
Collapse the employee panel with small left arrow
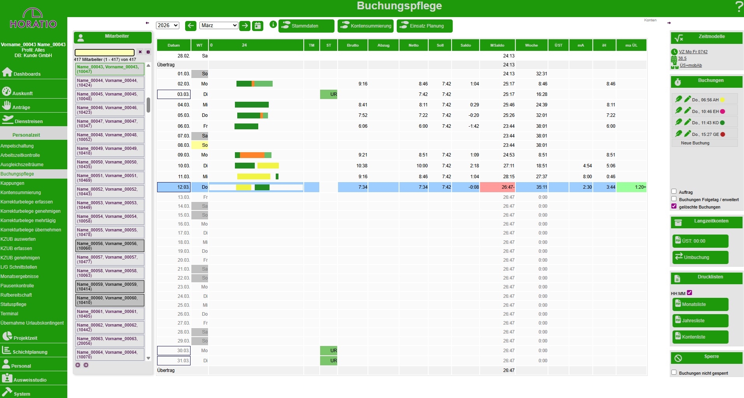(x=147, y=23)
